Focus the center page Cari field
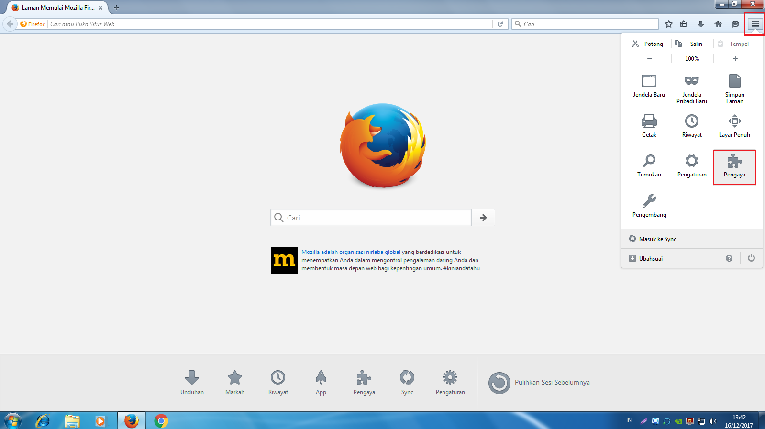This screenshot has width=765, height=429. (x=371, y=218)
